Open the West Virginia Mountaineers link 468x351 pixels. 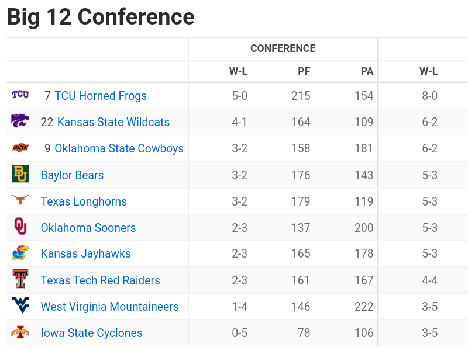pyautogui.click(x=109, y=307)
